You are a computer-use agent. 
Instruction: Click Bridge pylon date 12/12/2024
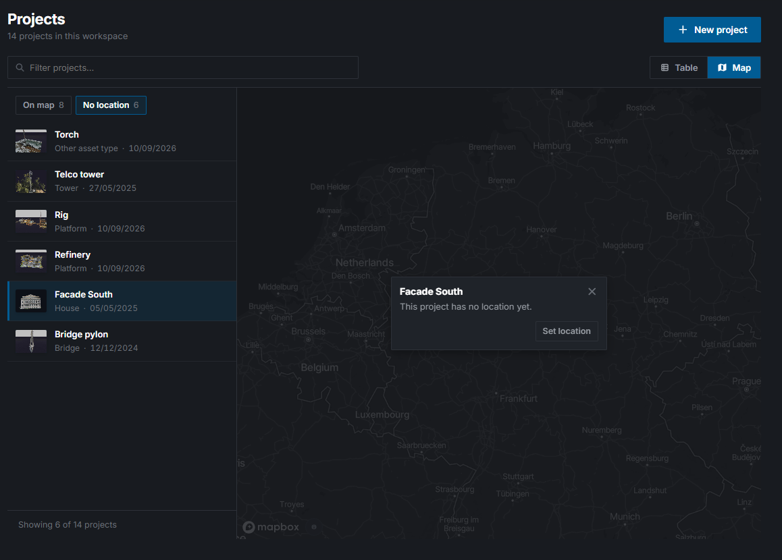pos(114,347)
